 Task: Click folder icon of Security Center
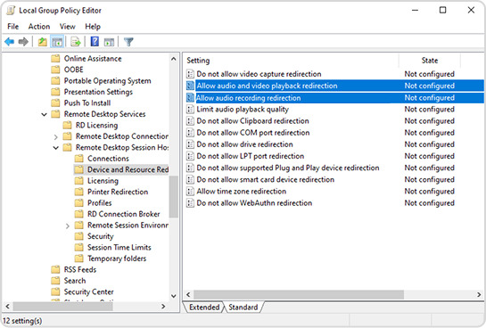pos(55,291)
